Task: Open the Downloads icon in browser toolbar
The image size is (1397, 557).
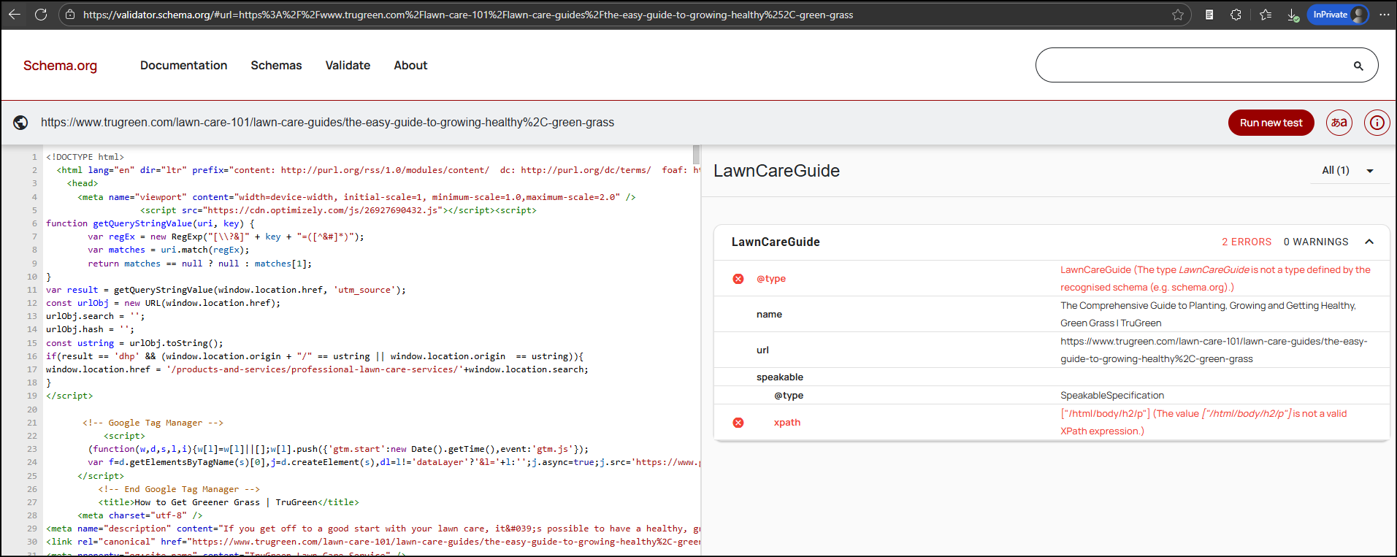Action: pos(1293,15)
